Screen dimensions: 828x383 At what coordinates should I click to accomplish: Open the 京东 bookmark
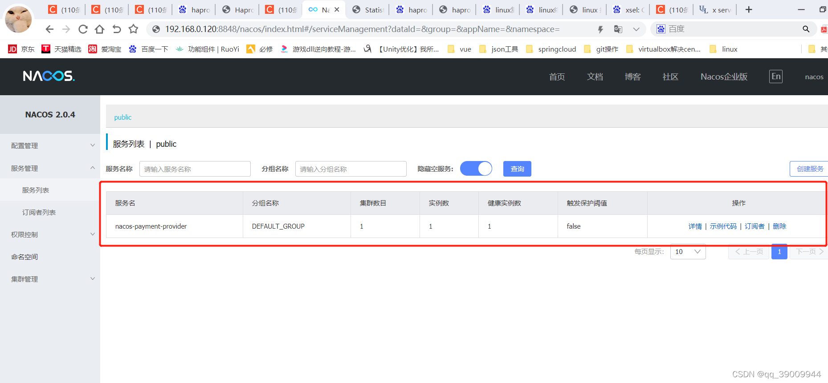click(x=21, y=49)
